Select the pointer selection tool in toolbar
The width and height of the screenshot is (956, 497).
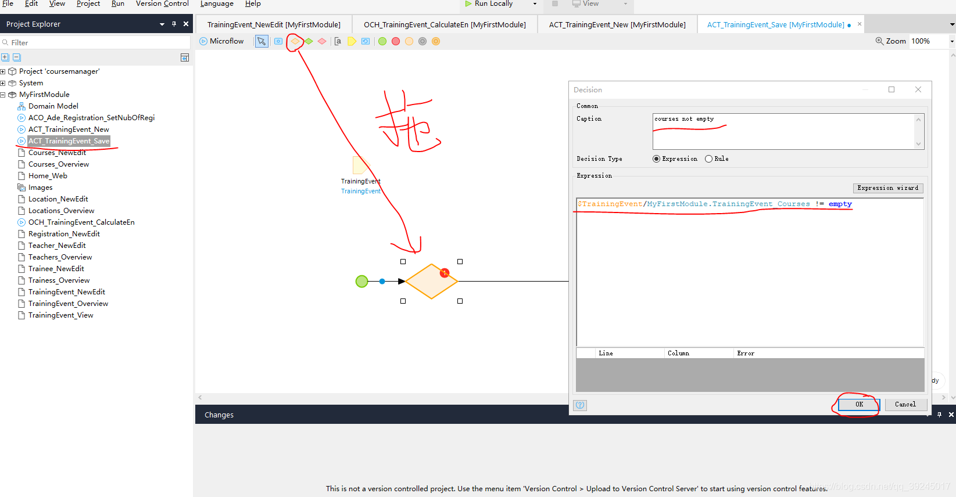262,41
